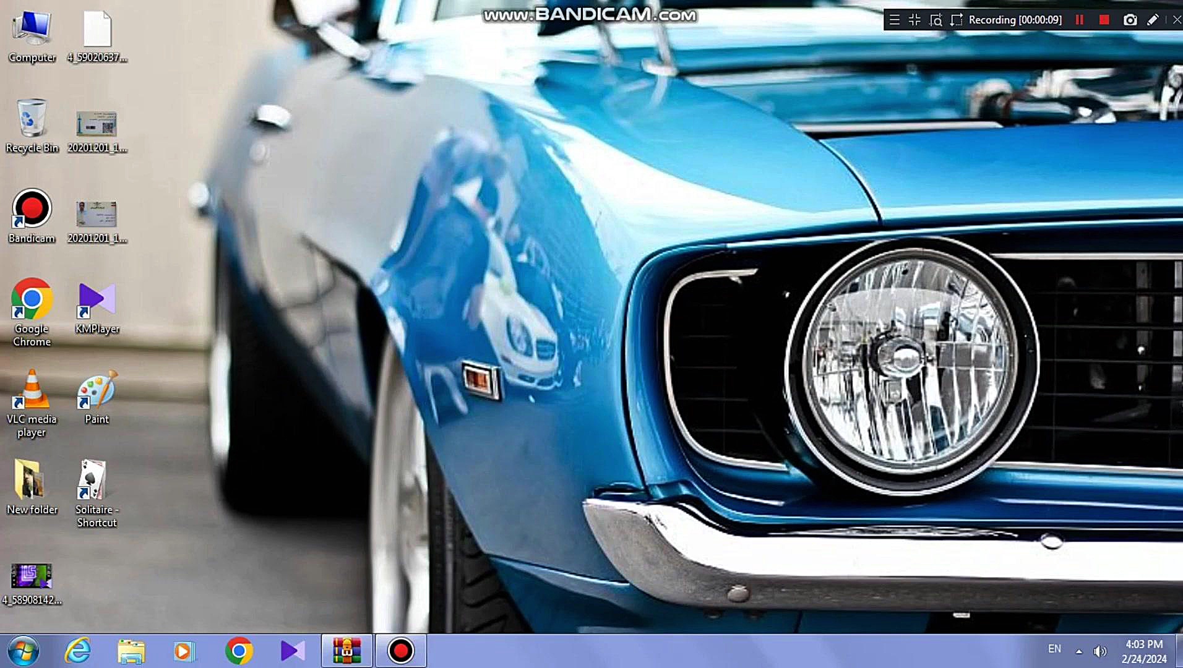This screenshot has width=1183, height=668.
Task: Open Windows Media Player from taskbar
Action: pyautogui.click(x=184, y=651)
